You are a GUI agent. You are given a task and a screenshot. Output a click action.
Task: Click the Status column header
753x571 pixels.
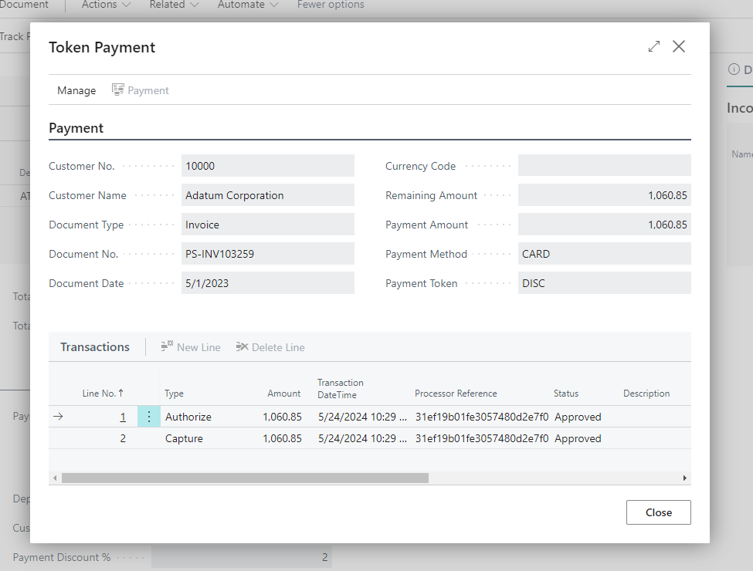(x=565, y=394)
